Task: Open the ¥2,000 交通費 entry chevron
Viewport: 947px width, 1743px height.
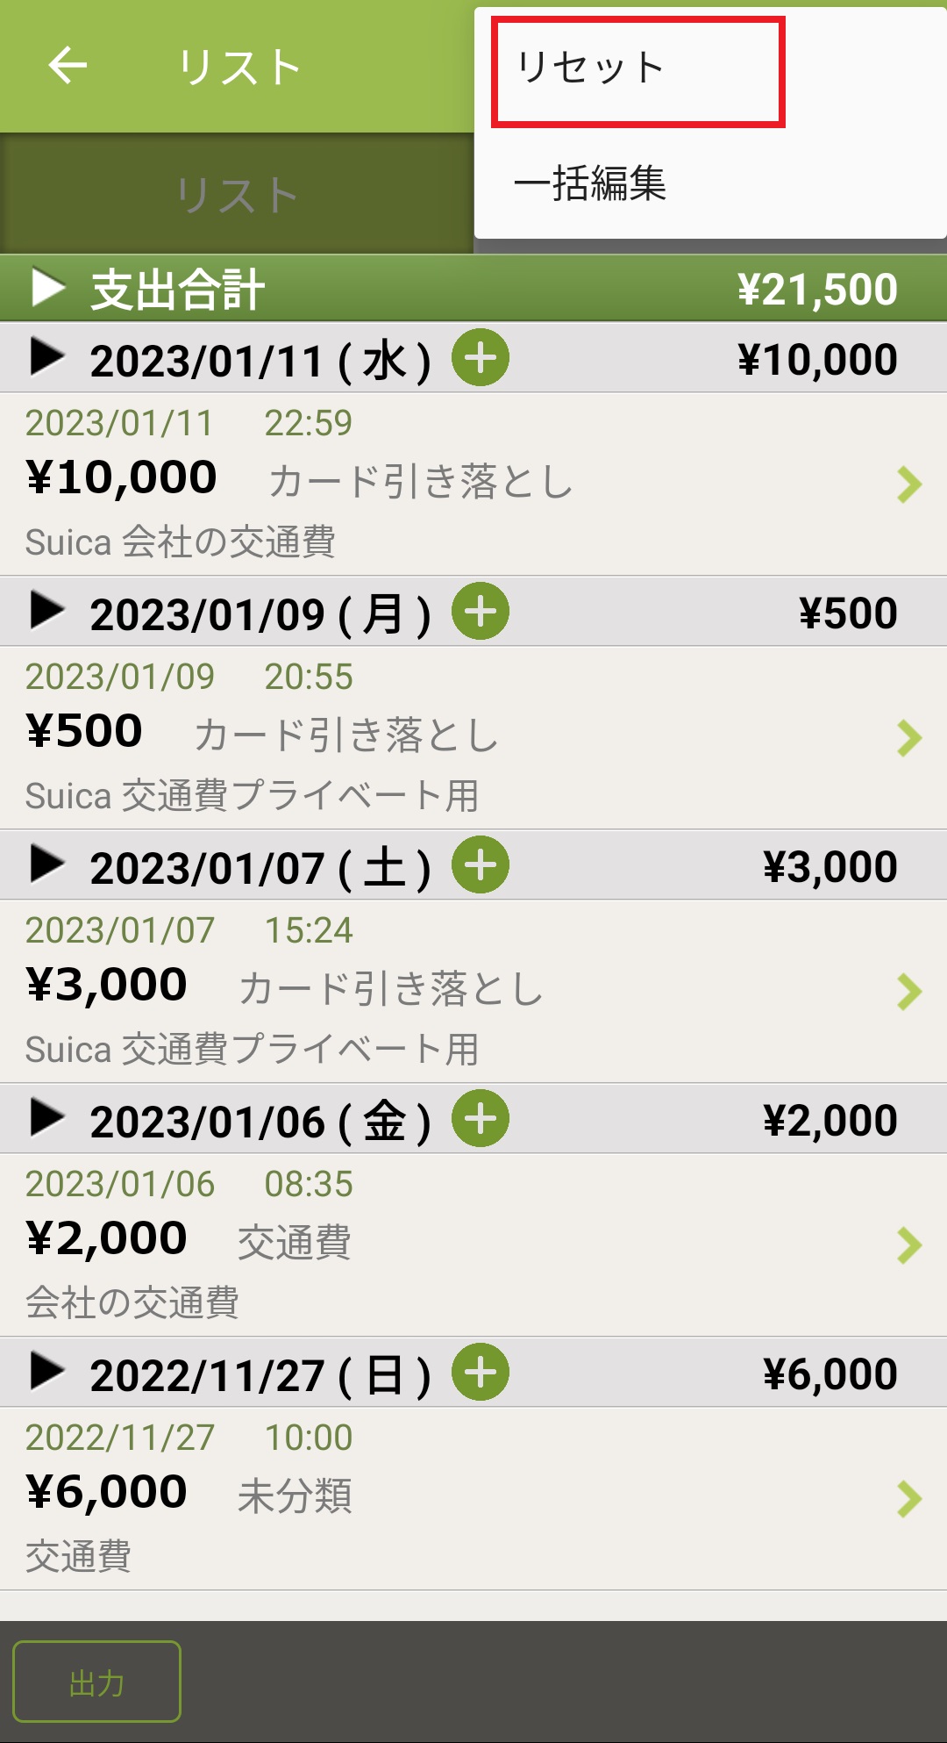Action: (909, 1245)
